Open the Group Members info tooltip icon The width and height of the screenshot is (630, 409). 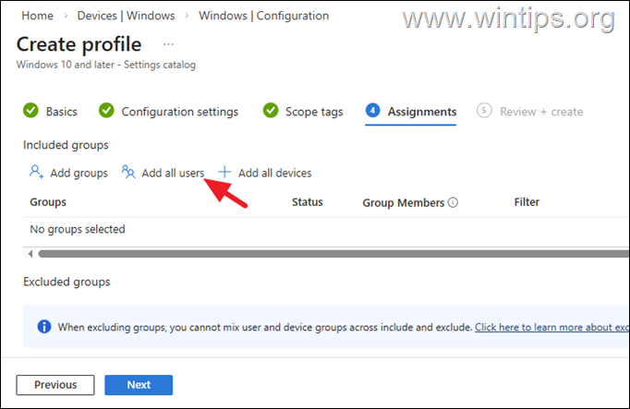(x=453, y=202)
